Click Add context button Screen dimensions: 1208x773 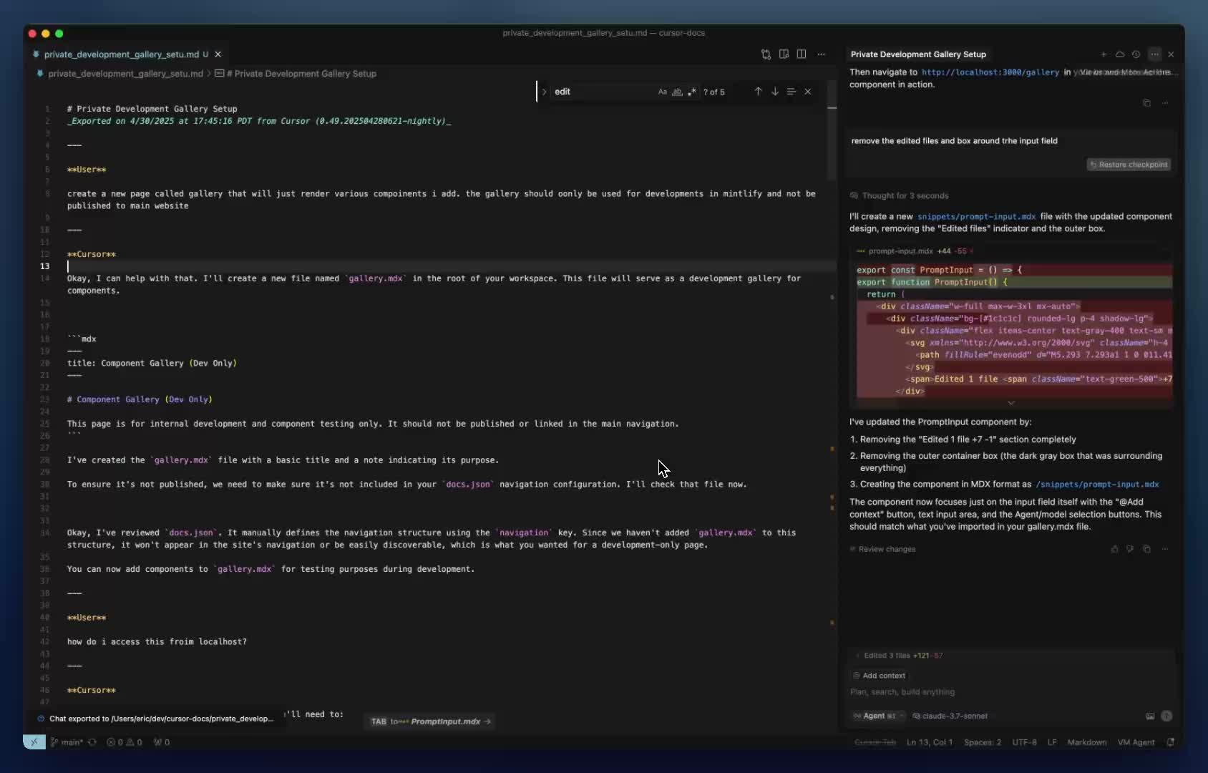click(x=879, y=676)
